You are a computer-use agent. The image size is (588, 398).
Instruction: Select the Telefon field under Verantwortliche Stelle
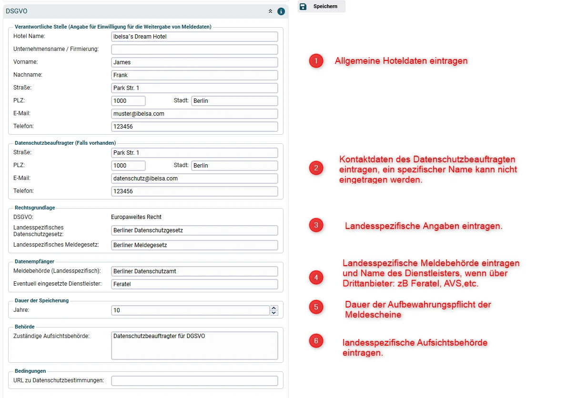(194, 127)
